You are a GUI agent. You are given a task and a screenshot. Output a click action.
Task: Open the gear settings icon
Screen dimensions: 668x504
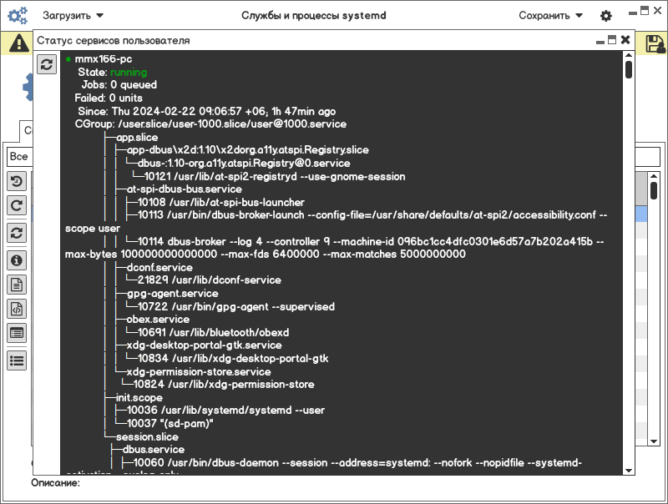606,16
